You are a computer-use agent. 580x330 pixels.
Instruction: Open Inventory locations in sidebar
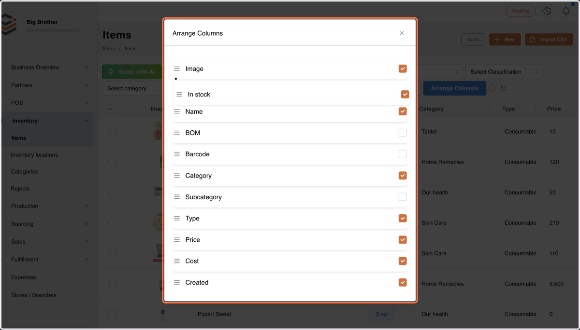coord(34,155)
